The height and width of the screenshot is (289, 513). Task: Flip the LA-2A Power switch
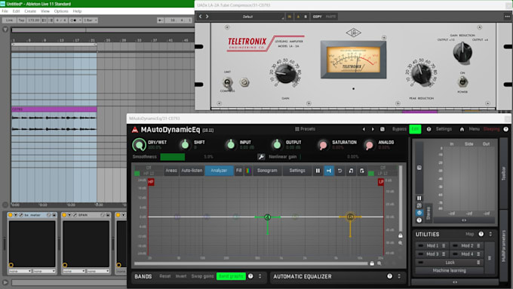pos(462,81)
